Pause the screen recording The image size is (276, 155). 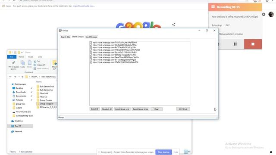point(235,44)
